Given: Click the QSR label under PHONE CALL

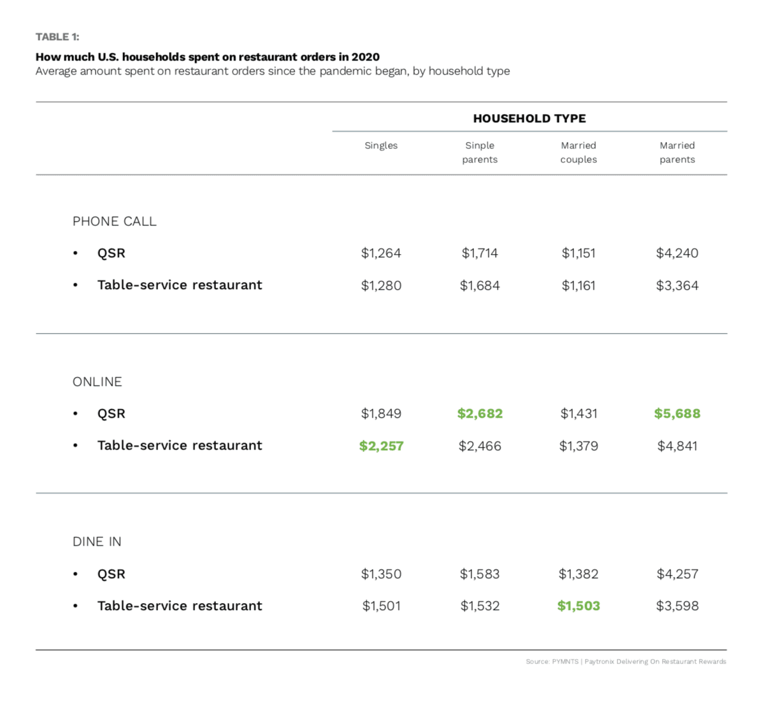Looking at the screenshot, I should click(x=111, y=253).
